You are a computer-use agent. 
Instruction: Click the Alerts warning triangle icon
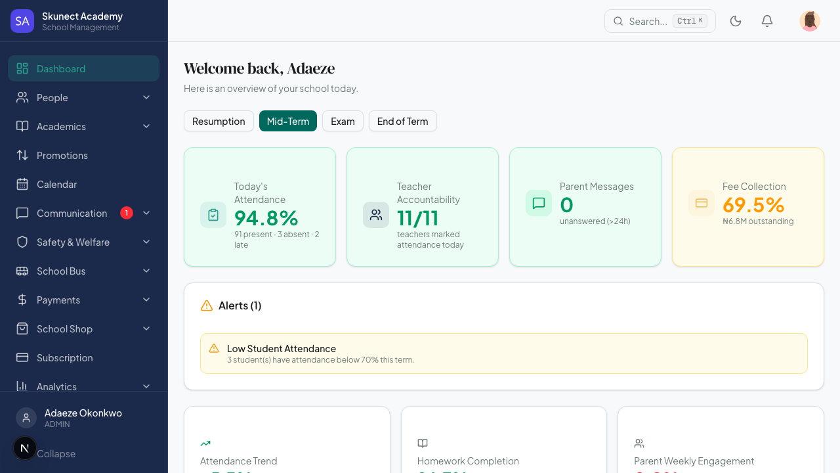[x=207, y=305]
